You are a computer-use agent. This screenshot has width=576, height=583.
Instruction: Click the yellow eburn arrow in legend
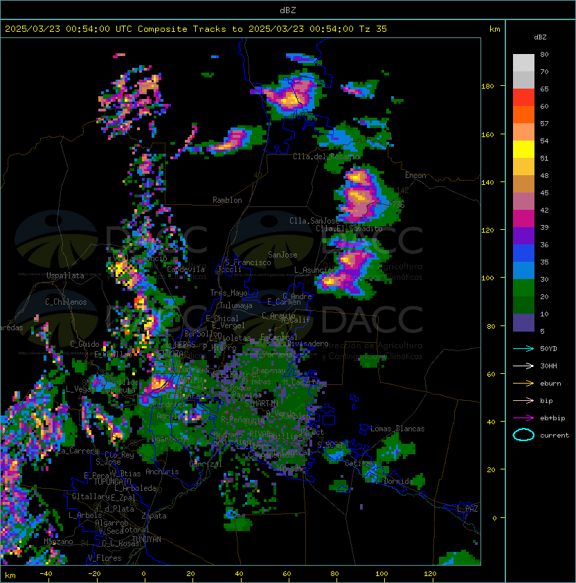coord(523,384)
